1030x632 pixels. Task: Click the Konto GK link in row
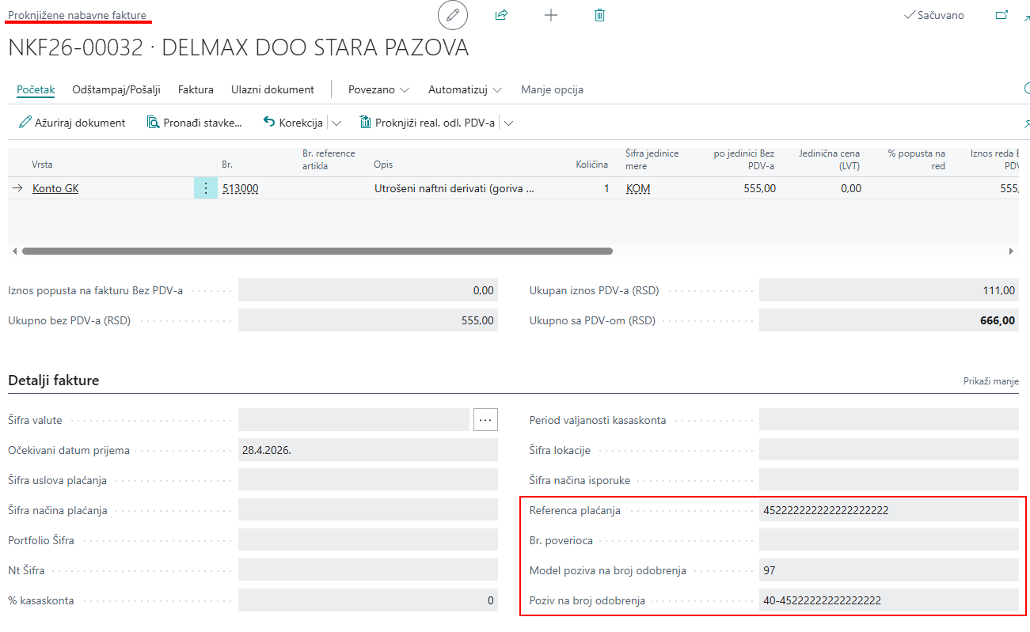click(55, 188)
